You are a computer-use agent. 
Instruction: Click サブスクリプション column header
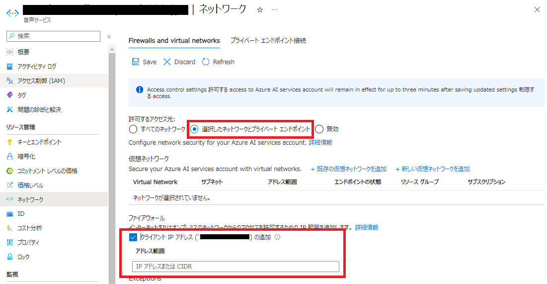486,182
